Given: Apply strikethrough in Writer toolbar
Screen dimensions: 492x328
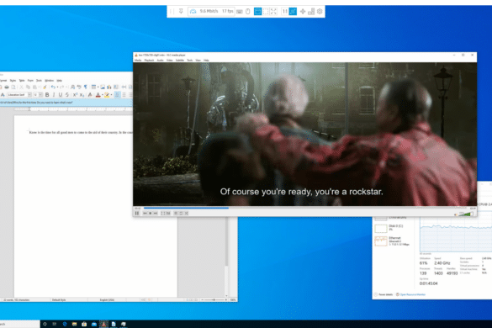Looking at the screenshot, I should tap(66, 95).
